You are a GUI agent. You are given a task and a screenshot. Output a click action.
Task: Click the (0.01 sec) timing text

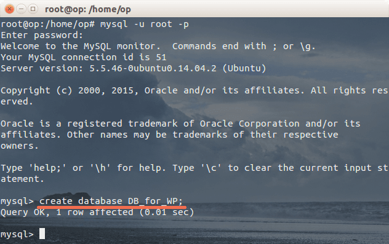166,212
